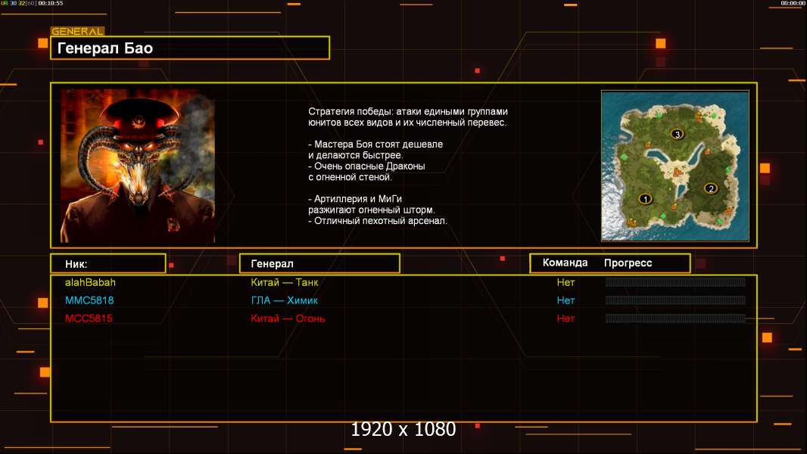The width and height of the screenshot is (807, 454).
Task: Click the 'Генерал Бао' title field
Action: 190,48
